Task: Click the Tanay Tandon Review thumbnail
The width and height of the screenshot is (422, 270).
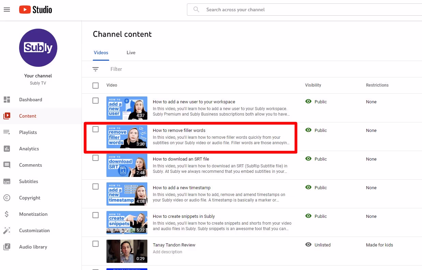Action: 127,251
